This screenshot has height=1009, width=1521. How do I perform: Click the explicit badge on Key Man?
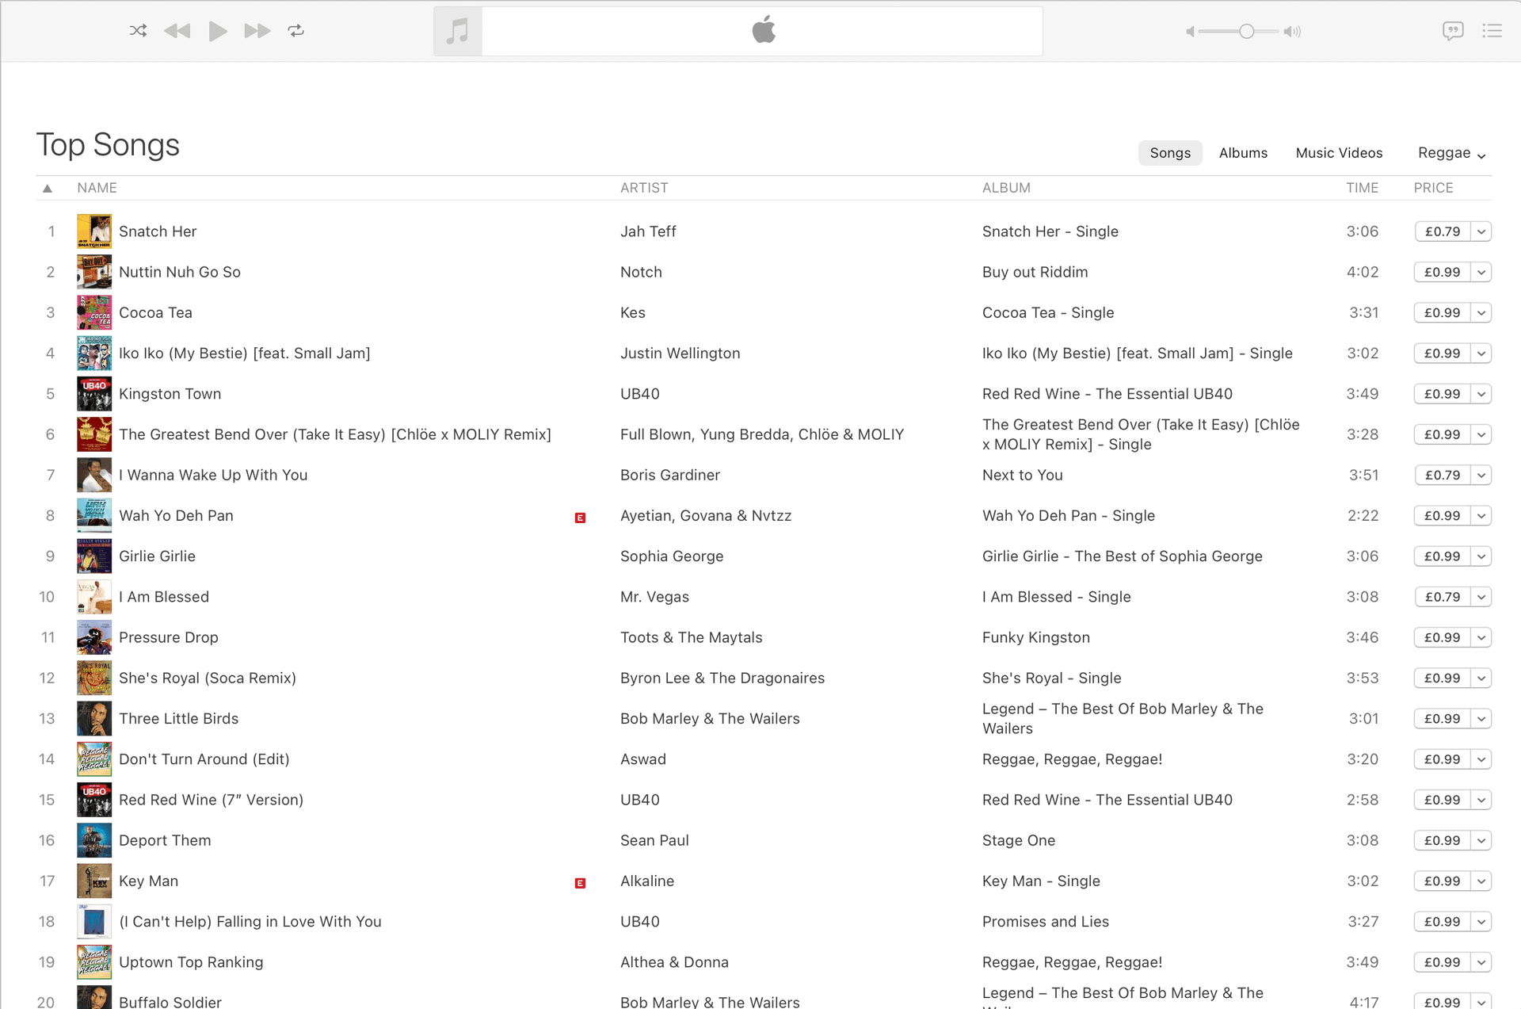[580, 883]
